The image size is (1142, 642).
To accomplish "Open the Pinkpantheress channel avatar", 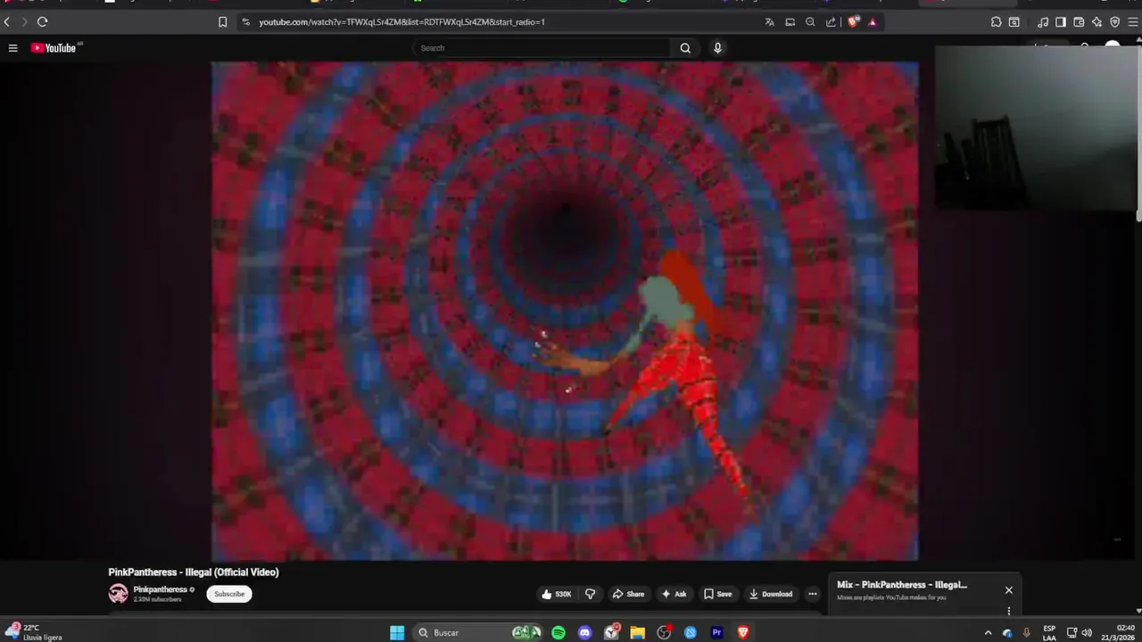I will click(x=118, y=594).
